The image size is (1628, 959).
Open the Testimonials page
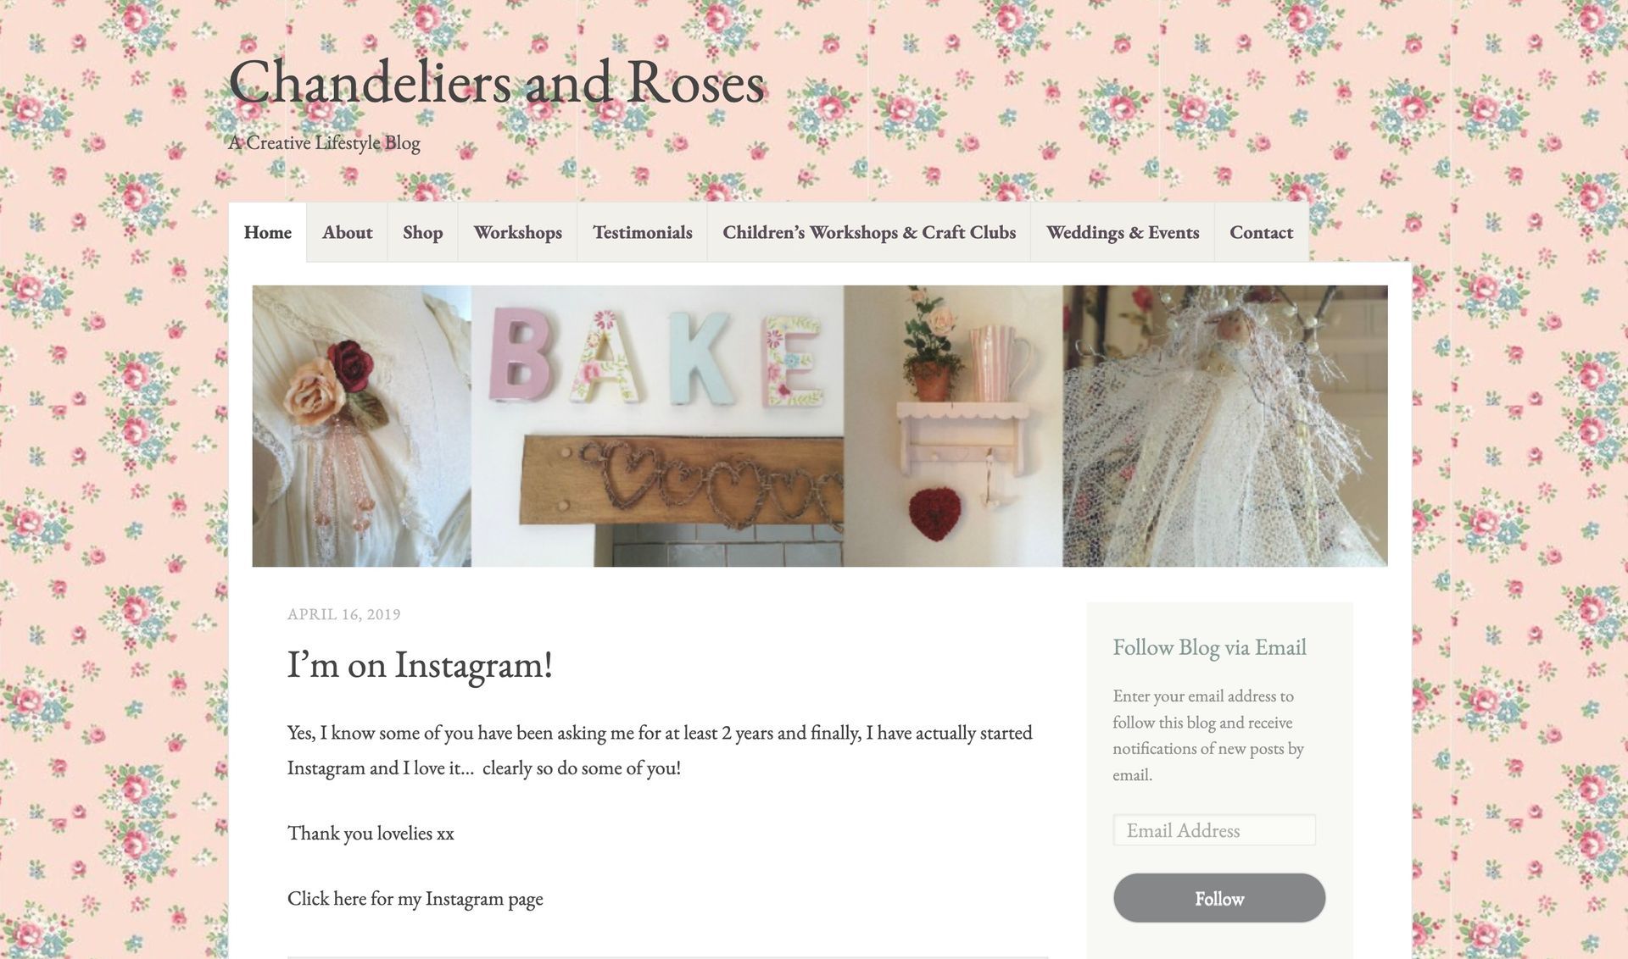point(642,232)
